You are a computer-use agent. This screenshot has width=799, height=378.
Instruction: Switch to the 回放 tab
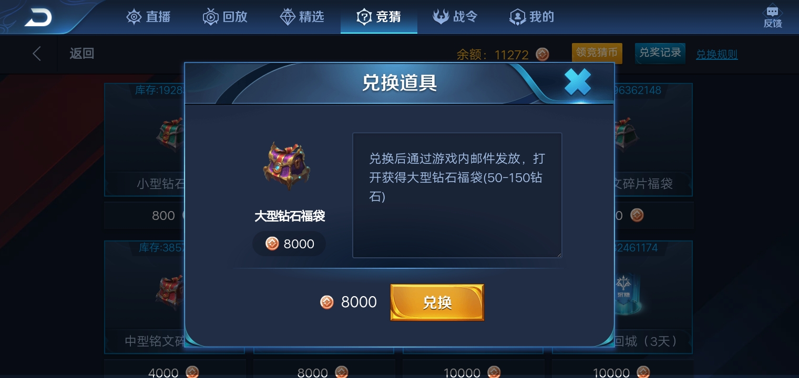click(225, 17)
